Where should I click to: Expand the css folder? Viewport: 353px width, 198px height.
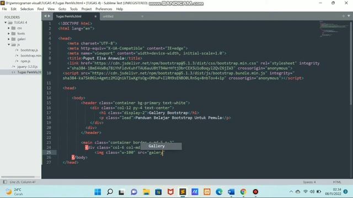click(x=9, y=28)
